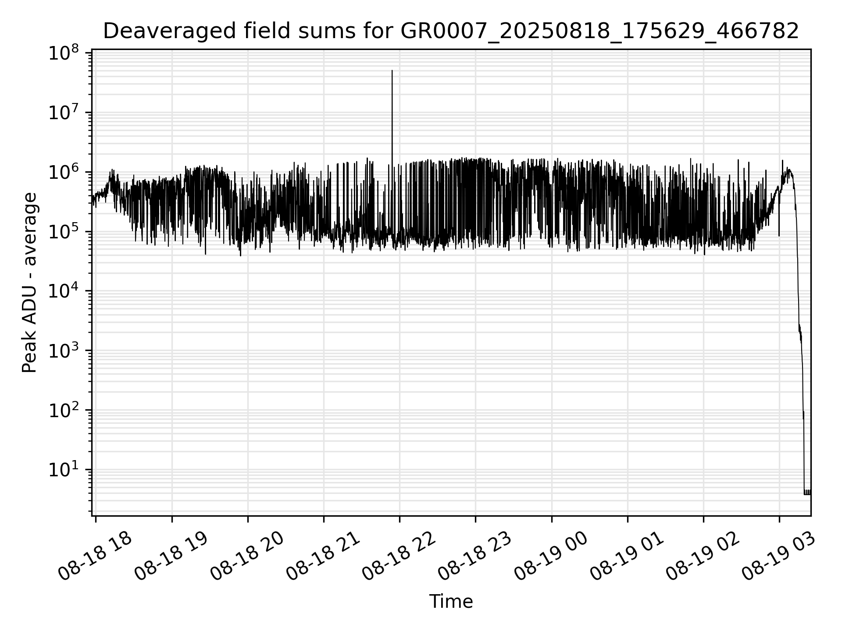Click the '08-18 21' x-axis tick label
This screenshot has height=631, width=842.
tap(323, 557)
